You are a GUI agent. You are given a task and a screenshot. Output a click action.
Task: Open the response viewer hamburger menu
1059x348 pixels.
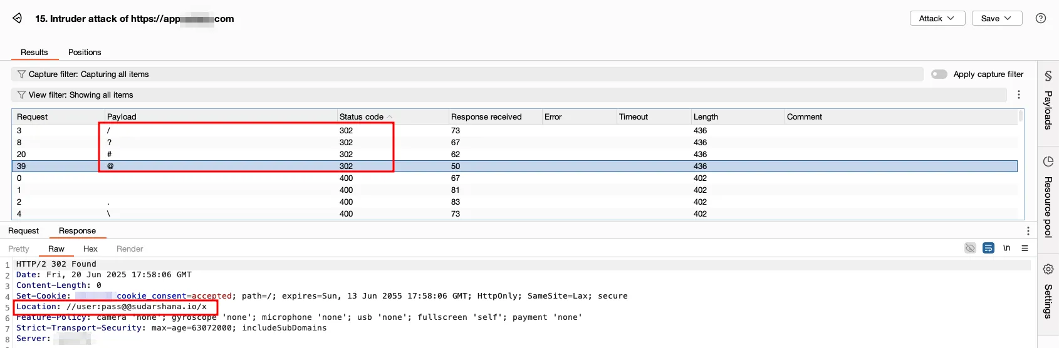point(1025,248)
